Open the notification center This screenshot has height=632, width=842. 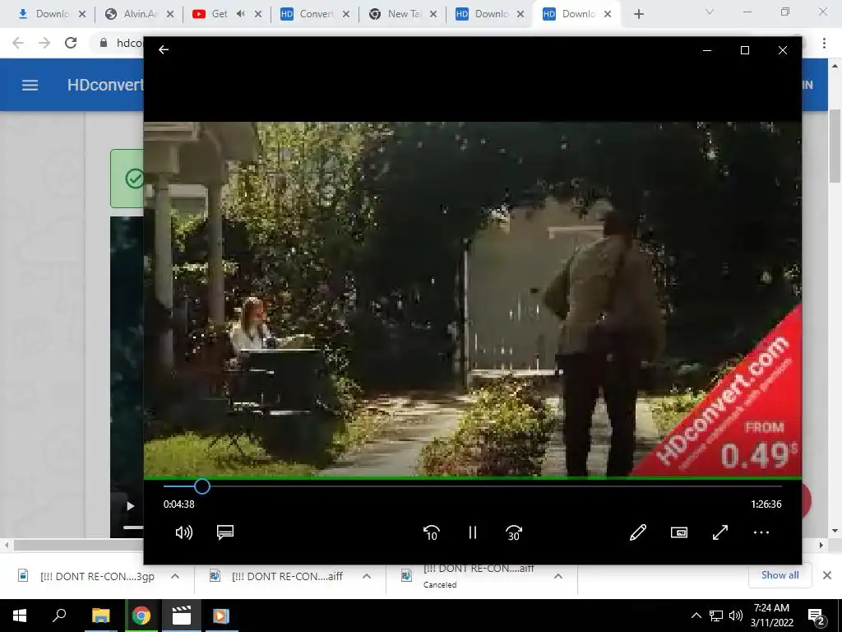pyautogui.click(x=817, y=616)
